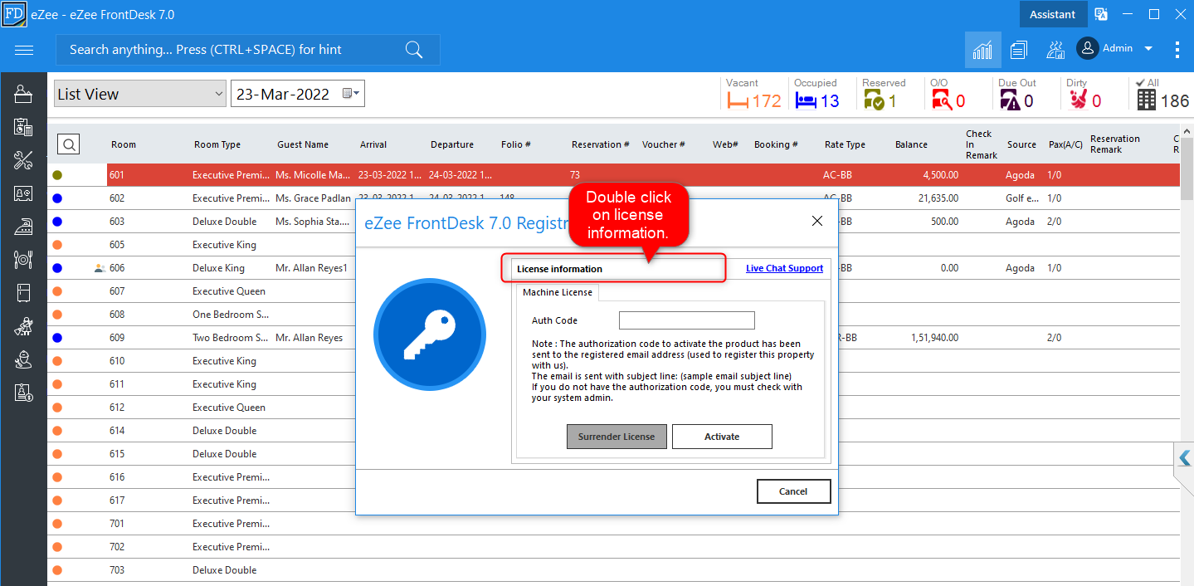Open the guest contact card sidebar icon
1194x586 pixels.
pyautogui.click(x=23, y=193)
